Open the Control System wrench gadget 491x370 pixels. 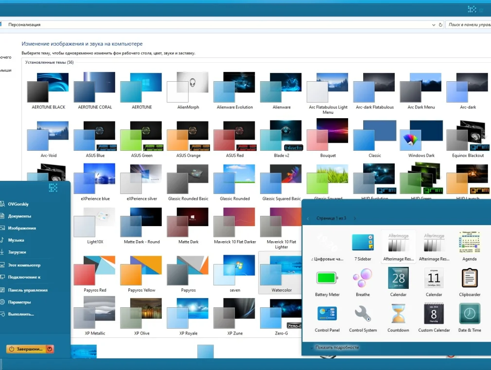click(363, 314)
